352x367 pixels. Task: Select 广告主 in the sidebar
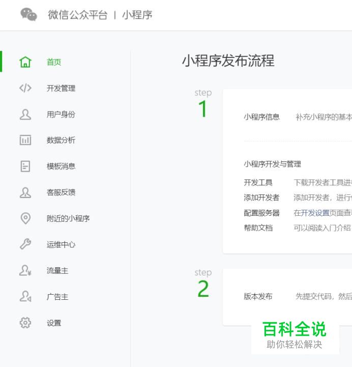[x=57, y=297]
